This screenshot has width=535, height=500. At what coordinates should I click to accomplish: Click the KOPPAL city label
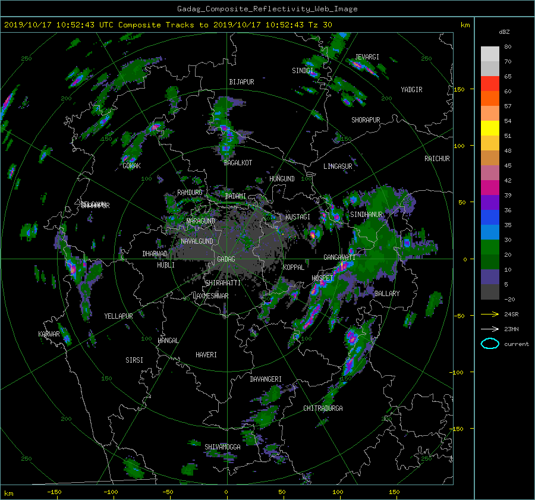click(294, 267)
